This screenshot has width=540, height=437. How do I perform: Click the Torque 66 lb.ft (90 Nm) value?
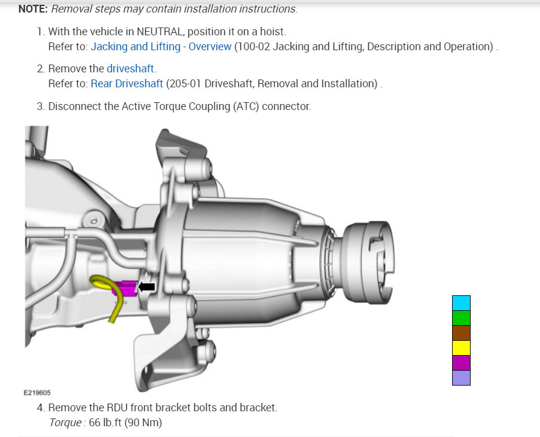105,423
